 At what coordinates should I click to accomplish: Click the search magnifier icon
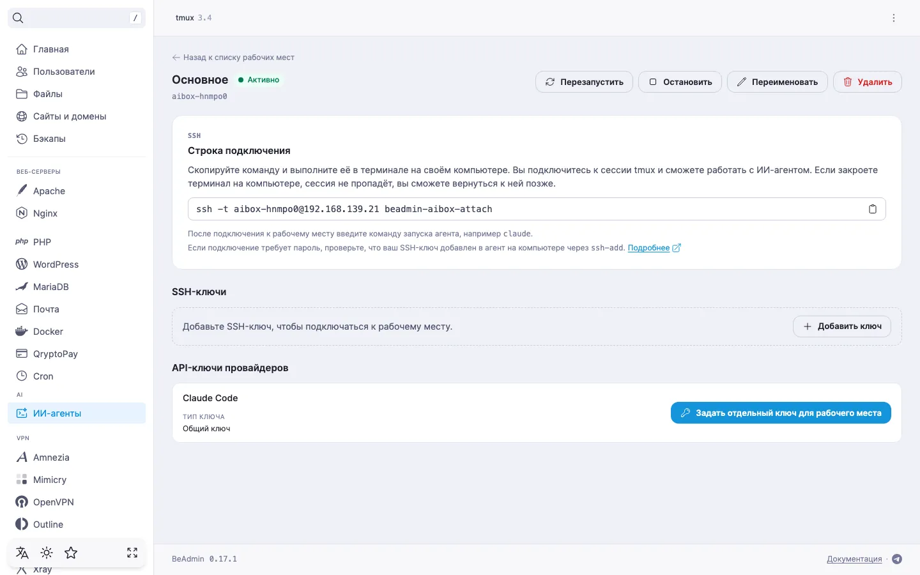tap(18, 18)
